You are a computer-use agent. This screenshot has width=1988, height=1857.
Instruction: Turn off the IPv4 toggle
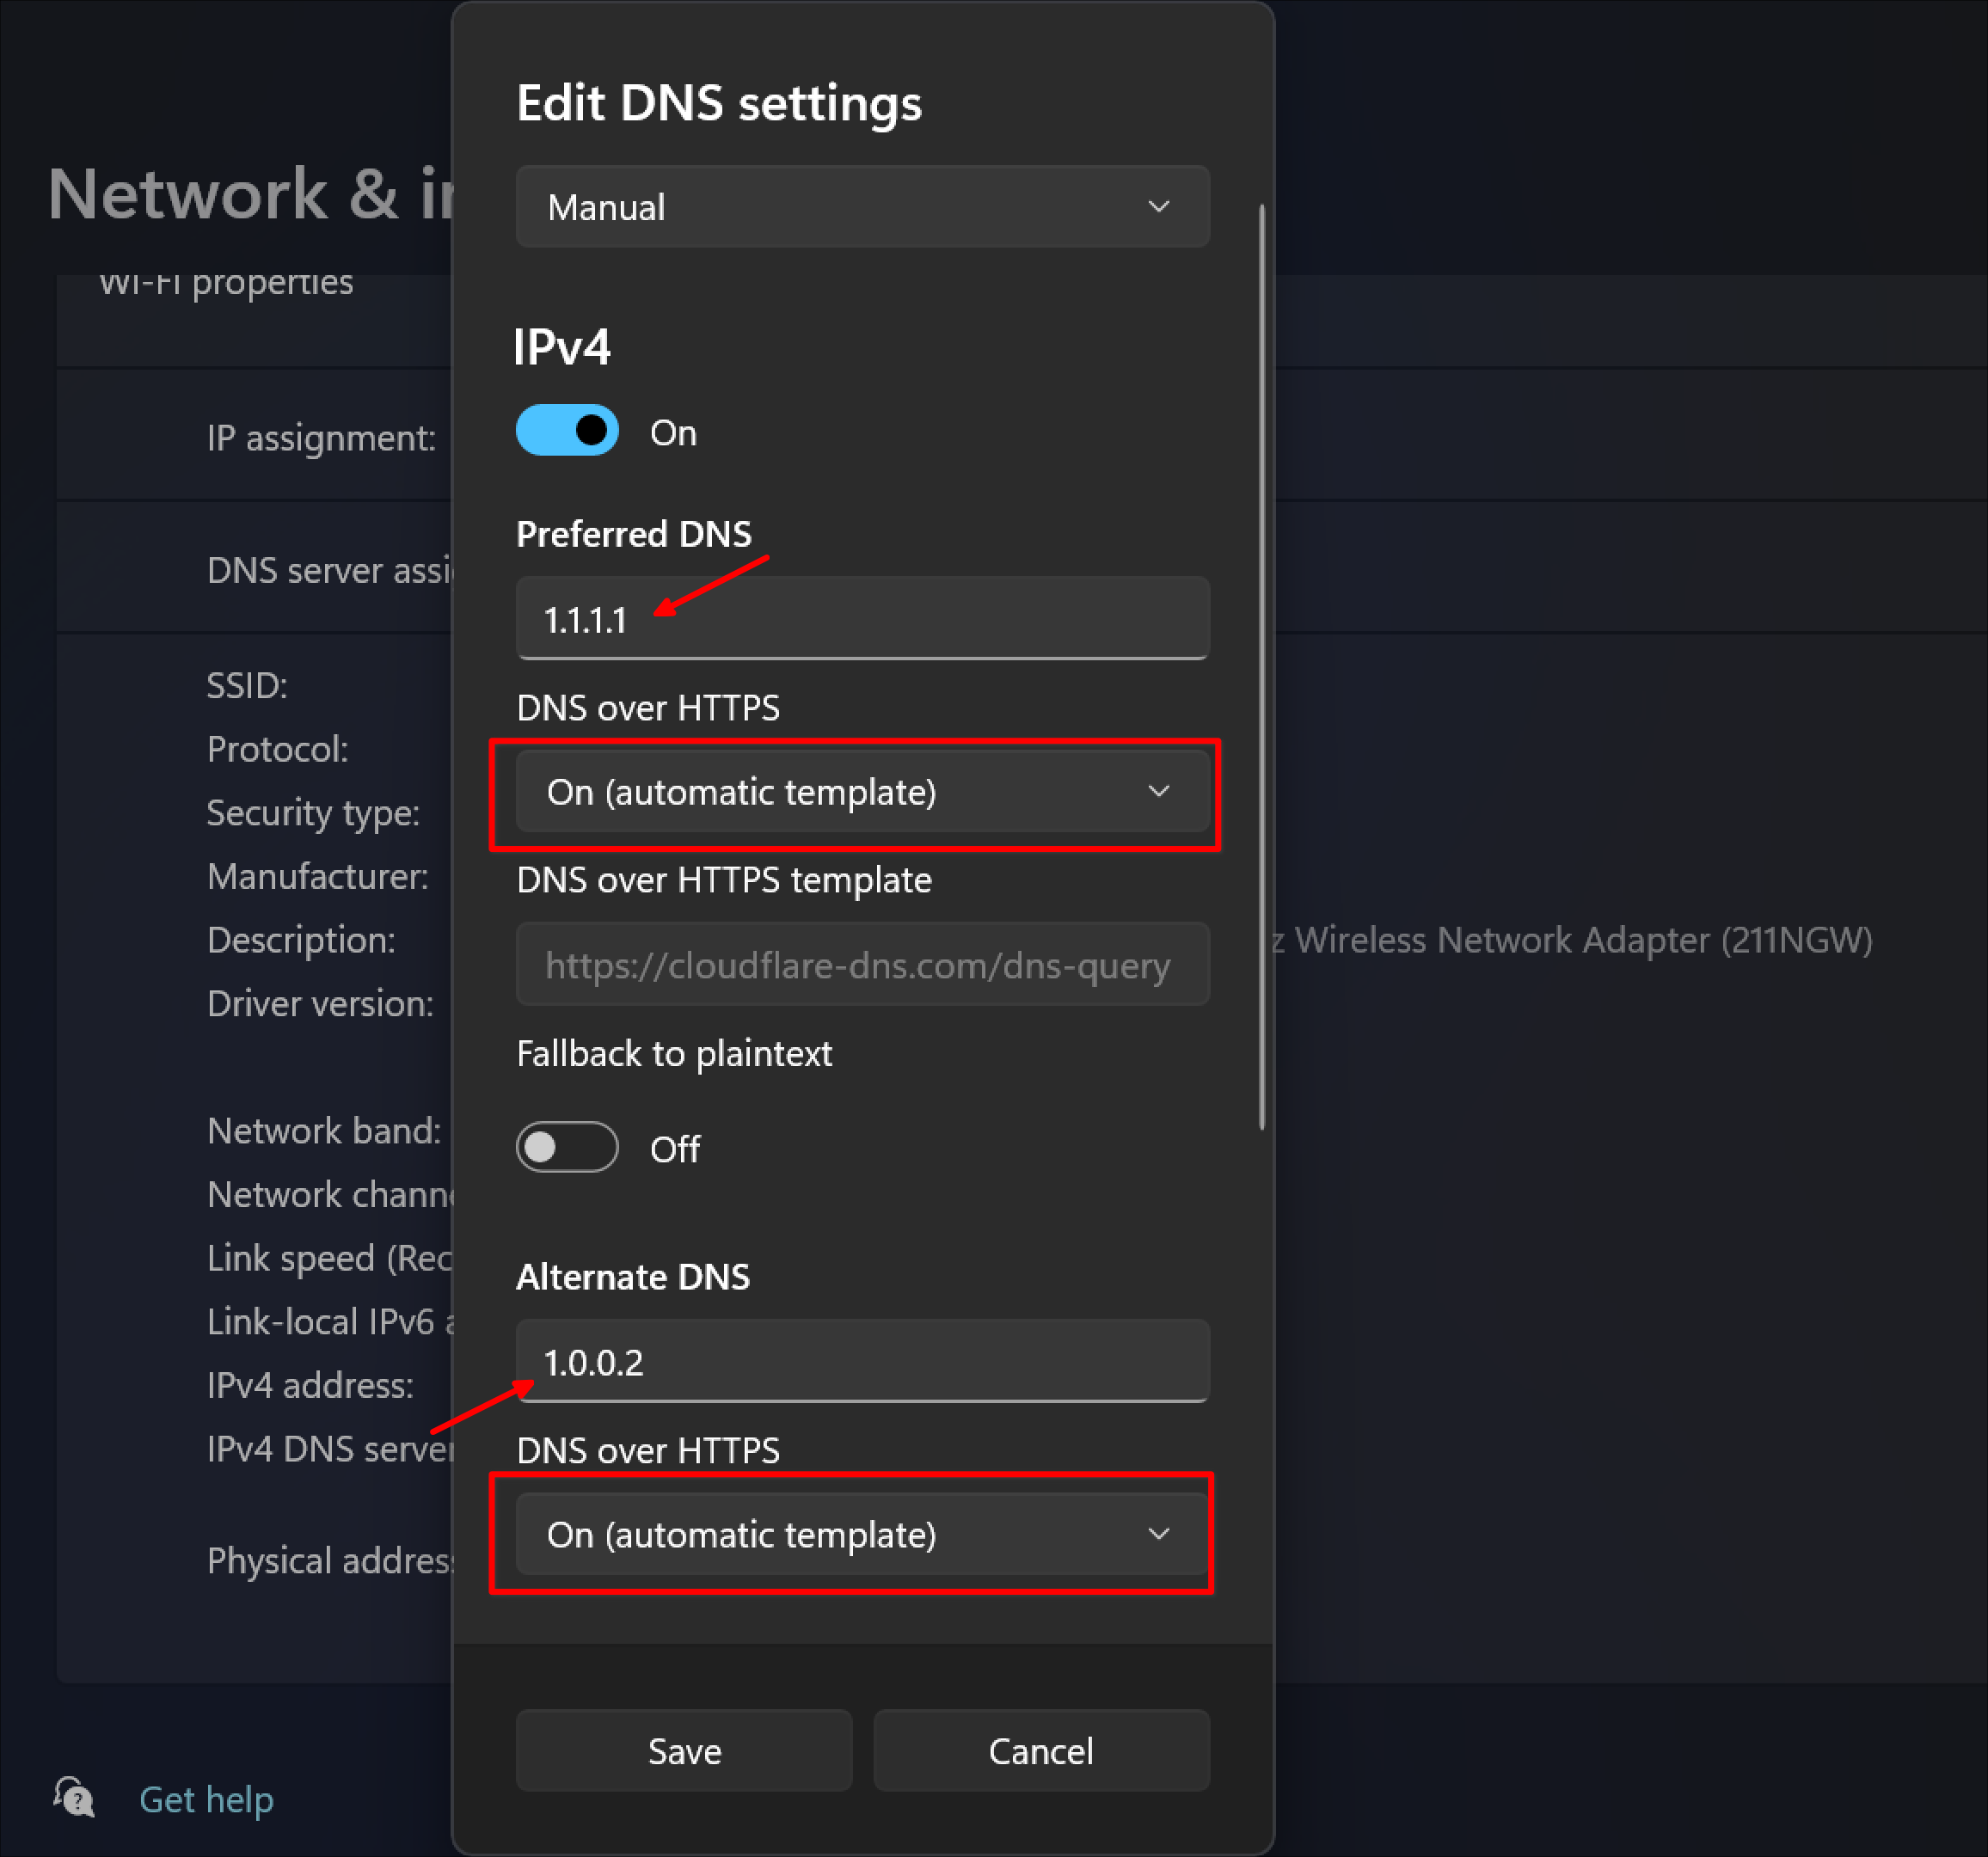tap(567, 431)
